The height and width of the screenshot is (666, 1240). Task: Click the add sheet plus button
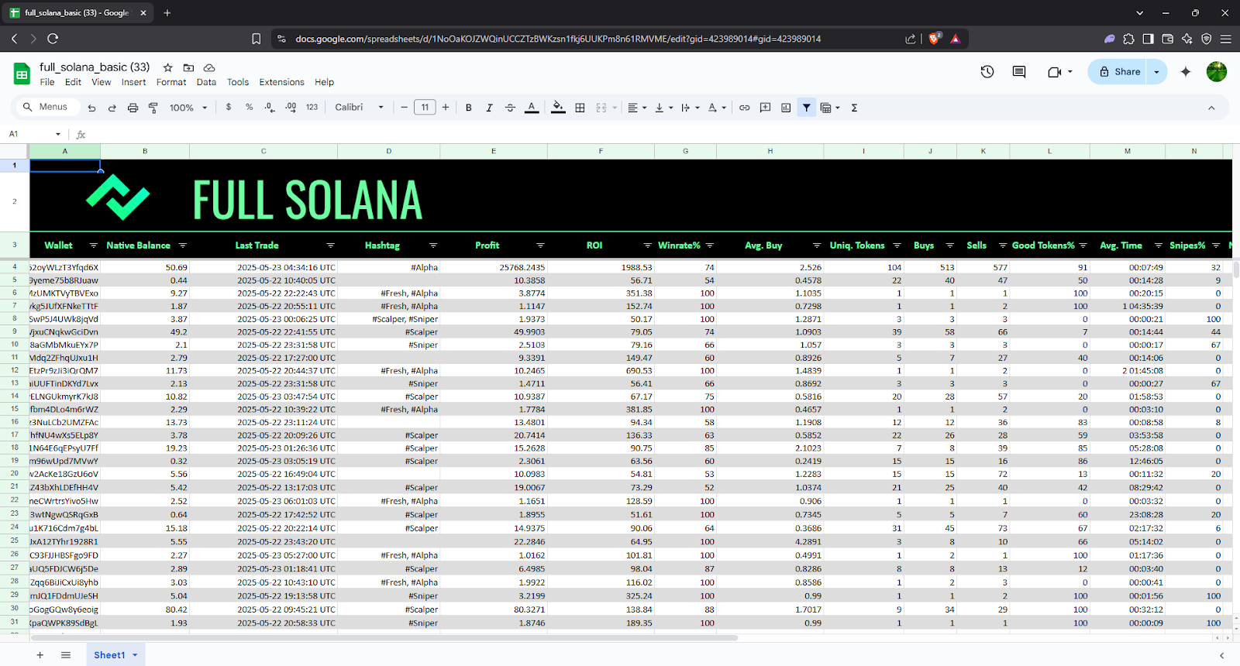pyautogui.click(x=40, y=655)
